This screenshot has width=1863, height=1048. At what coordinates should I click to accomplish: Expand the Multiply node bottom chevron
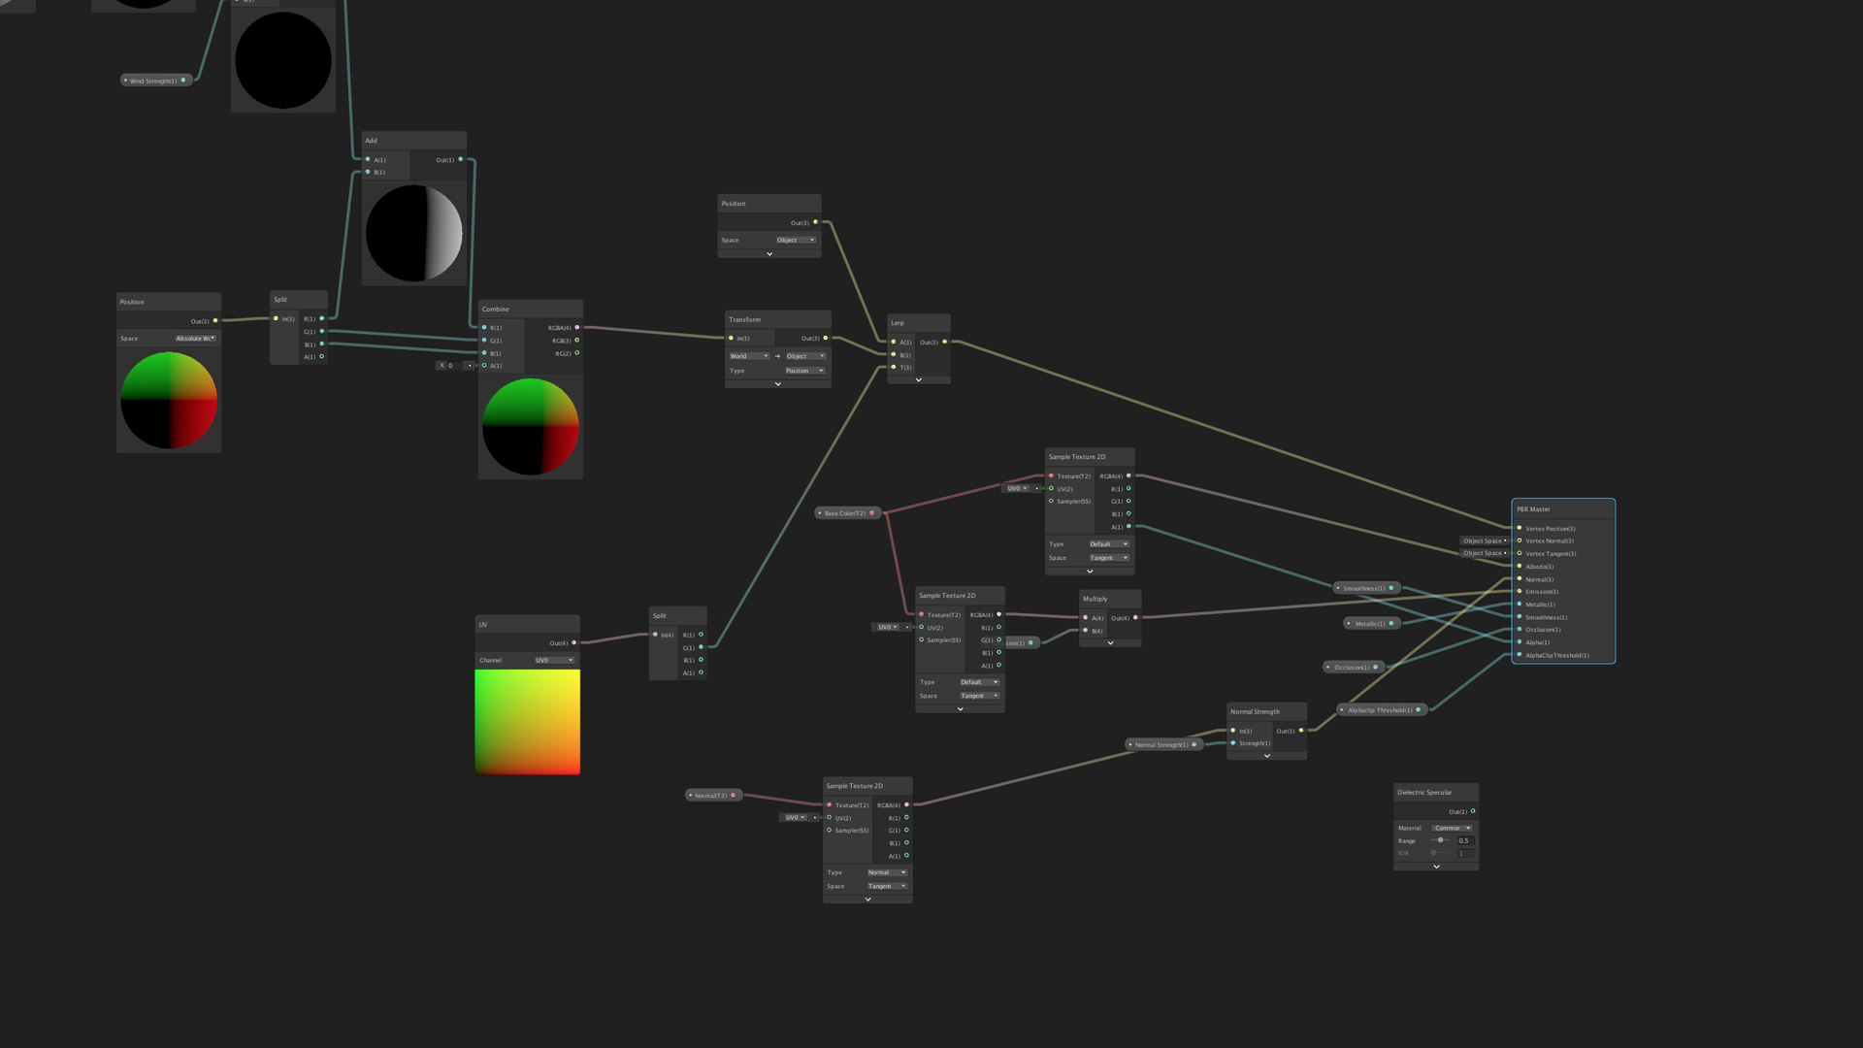coord(1110,643)
